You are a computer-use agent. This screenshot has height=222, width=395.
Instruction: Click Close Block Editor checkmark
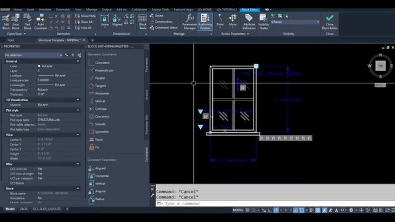pyautogui.click(x=329, y=22)
